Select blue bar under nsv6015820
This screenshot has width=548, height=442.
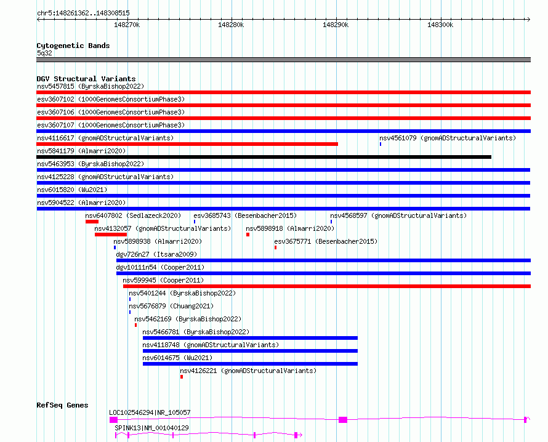click(x=283, y=196)
